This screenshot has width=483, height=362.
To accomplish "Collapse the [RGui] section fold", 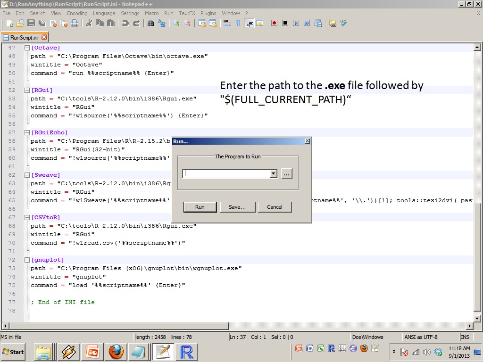I will (27, 90).
